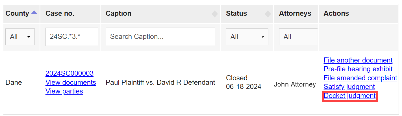
Task: Click the County column sort ascending arrow
Action: [34, 12]
